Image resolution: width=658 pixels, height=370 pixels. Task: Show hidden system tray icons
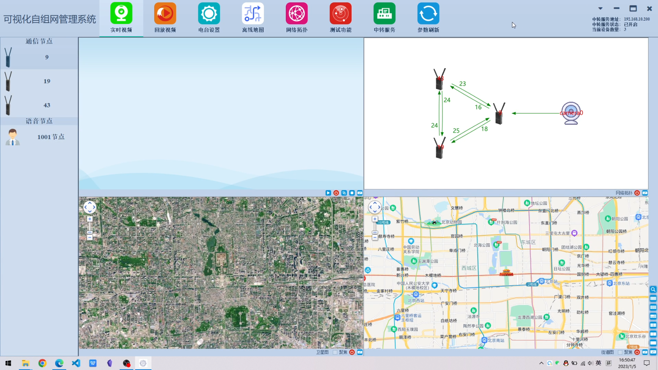click(x=541, y=363)
